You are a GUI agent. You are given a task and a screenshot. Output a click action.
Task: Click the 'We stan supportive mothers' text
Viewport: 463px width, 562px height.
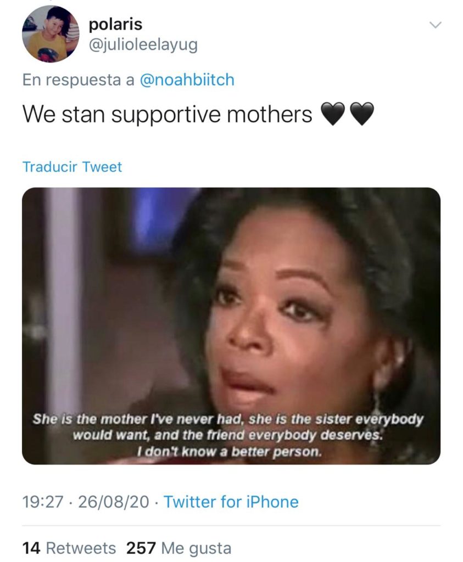[x=167, y=115]
